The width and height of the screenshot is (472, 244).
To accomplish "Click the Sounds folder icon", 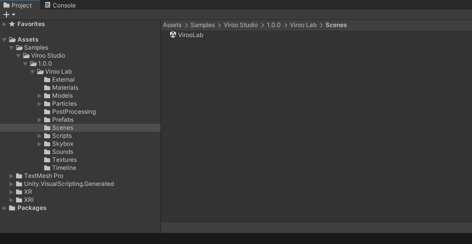I will [x=47, y=152].
